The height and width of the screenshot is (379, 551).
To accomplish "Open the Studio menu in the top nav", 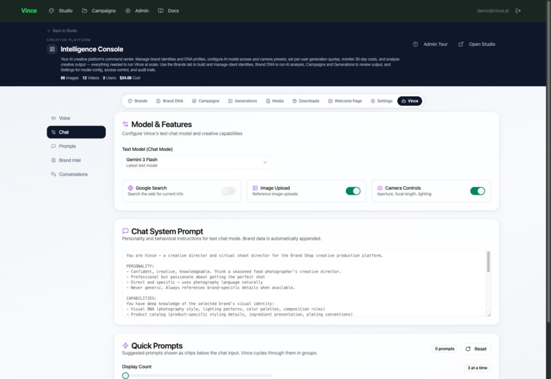I will (x=61, y=10).
